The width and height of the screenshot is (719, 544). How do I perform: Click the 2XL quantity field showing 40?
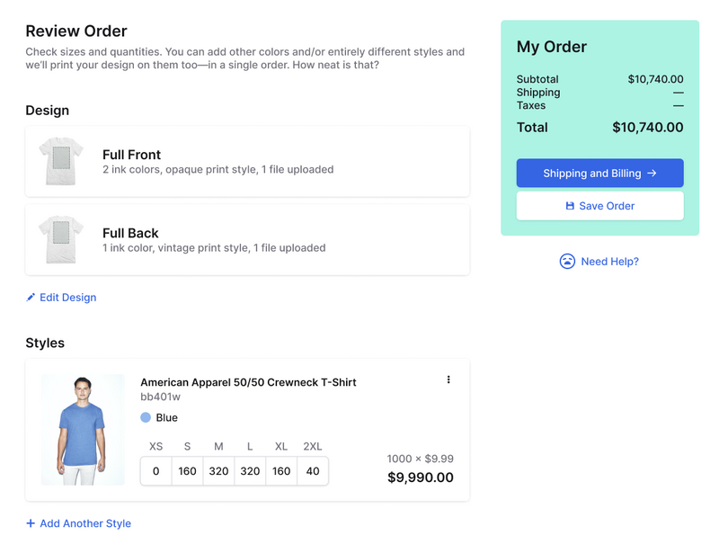[x=313, y=471]
